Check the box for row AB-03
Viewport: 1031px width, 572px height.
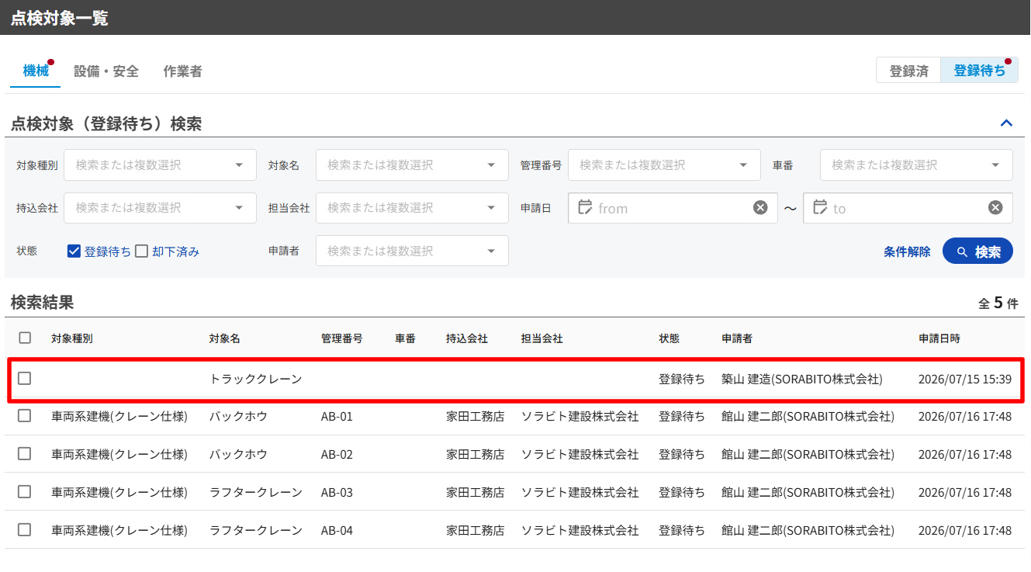click(x=25, y=492)
